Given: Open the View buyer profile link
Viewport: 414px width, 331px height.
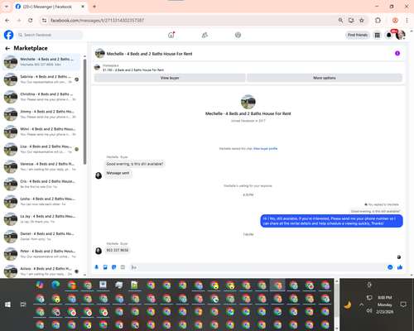Looking at the screenshot, I should tap(265, 149).
